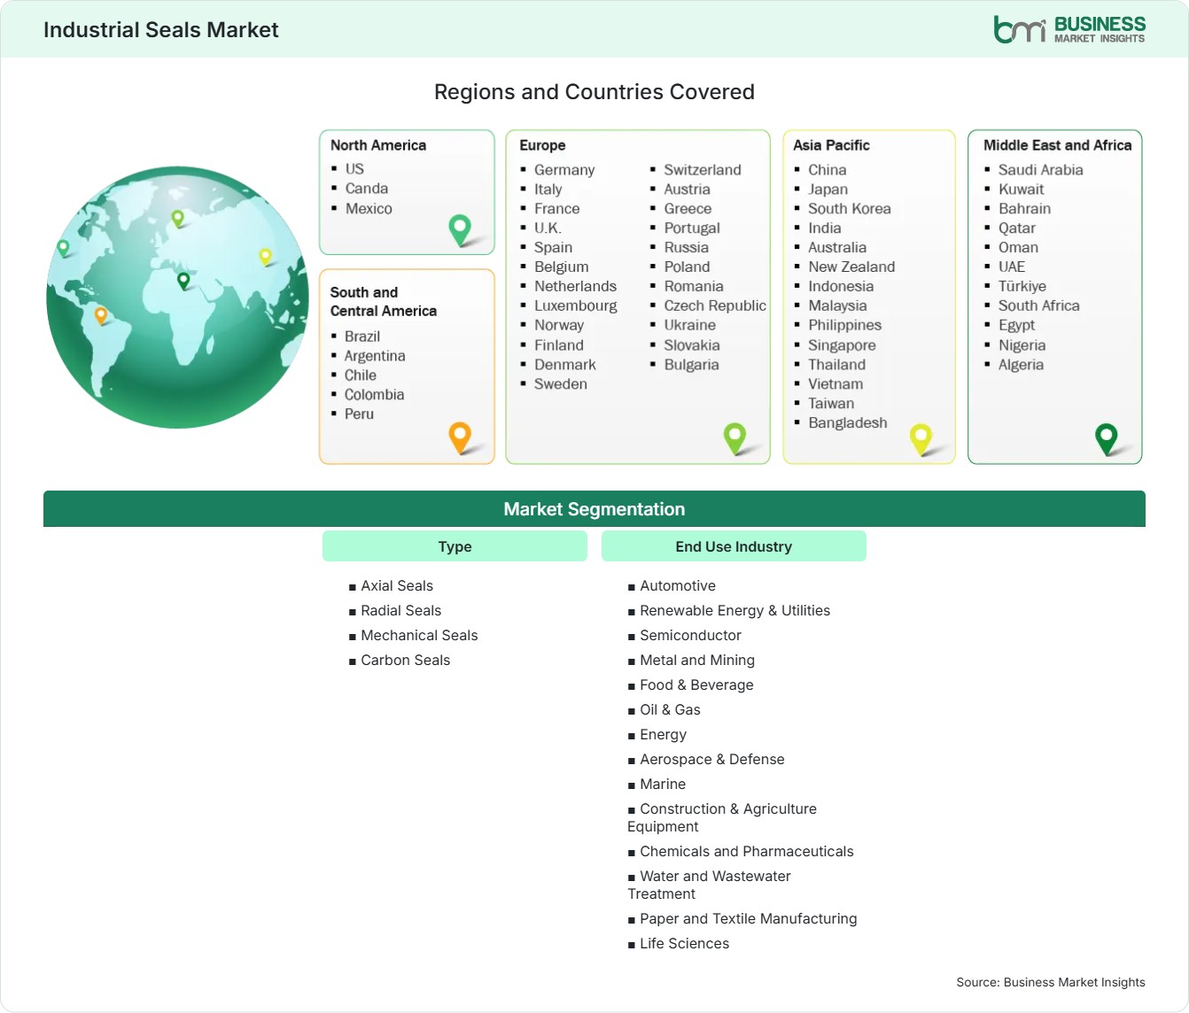1189x1013 pixels.
Task: Click the Business Market Insights logo
Action: (x=1069, y=29)
